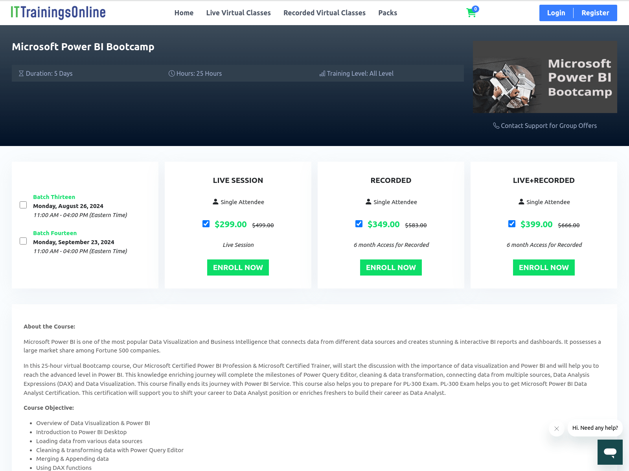Screen dimensions: 629x471
Task: Click the cart item count badge
Action: pos(476,9)
